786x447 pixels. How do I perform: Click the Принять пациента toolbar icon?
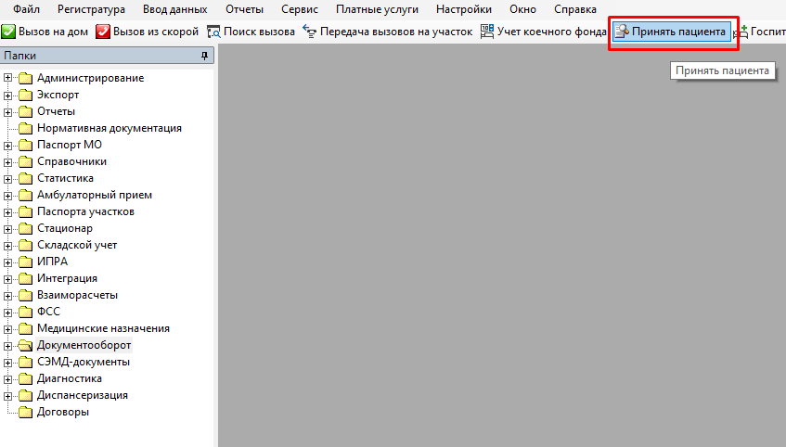point(622,32)
